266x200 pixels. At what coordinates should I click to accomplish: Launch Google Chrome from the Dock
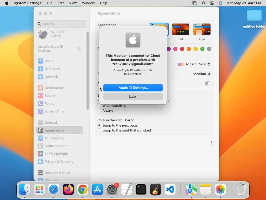point(83,189)
